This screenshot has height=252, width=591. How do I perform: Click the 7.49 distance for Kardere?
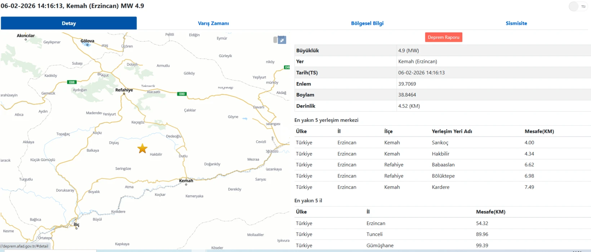pyautogui.click(x=529, y=187)
